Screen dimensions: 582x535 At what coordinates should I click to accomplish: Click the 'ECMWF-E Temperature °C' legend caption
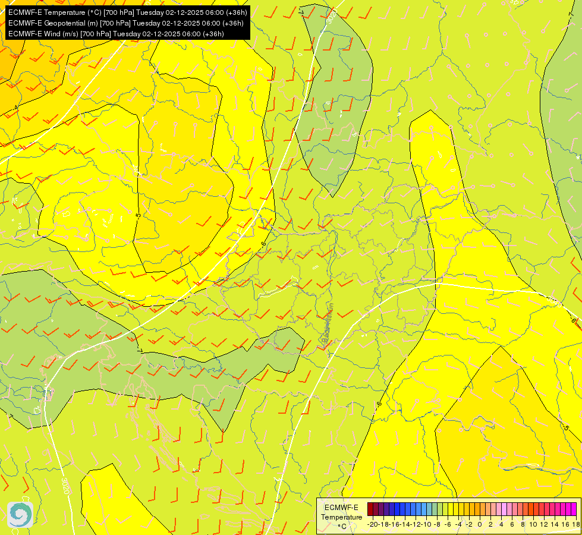pos(341,517)
